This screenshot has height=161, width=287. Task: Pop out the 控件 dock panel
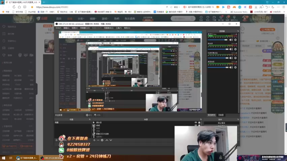(238, 119)
